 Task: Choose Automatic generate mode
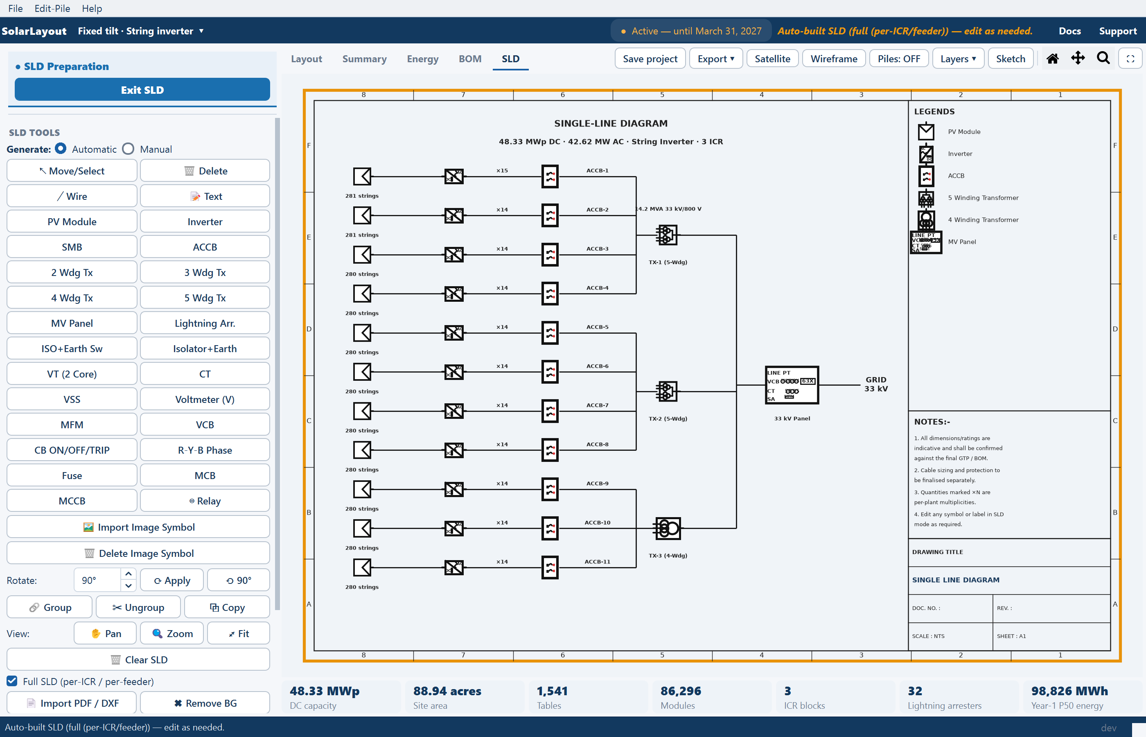click(x=61, y=149)
